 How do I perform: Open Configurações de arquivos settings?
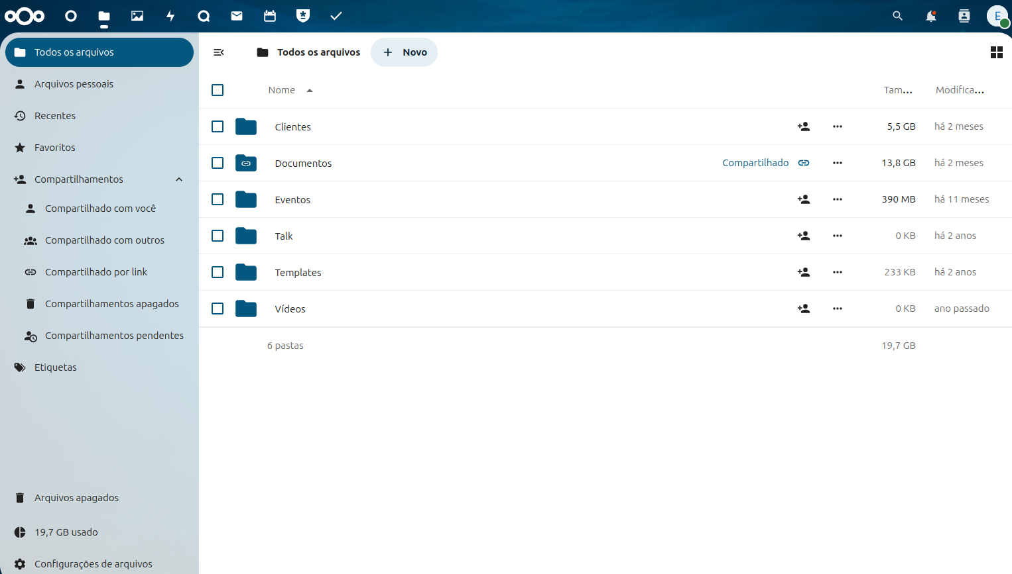(x=93, y=564)
